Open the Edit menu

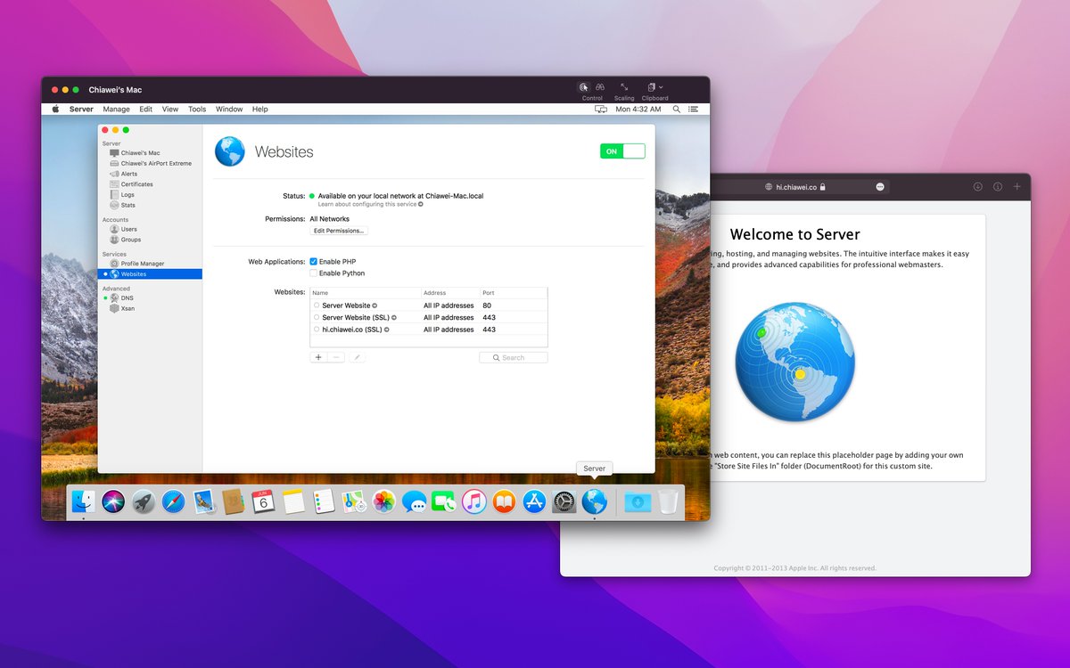pyautogui.click(x=145, y=109)
